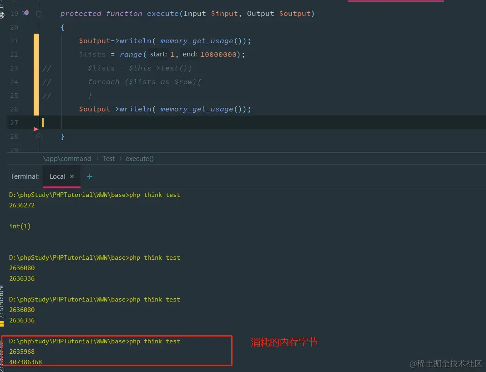Click the end: parameter hint
486x372 pixels.
pyautogui.click(x=190, y=54)
